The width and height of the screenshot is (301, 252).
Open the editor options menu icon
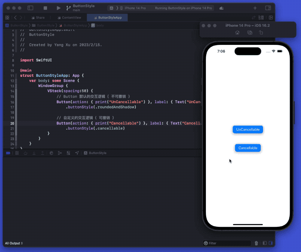(261, 18)
